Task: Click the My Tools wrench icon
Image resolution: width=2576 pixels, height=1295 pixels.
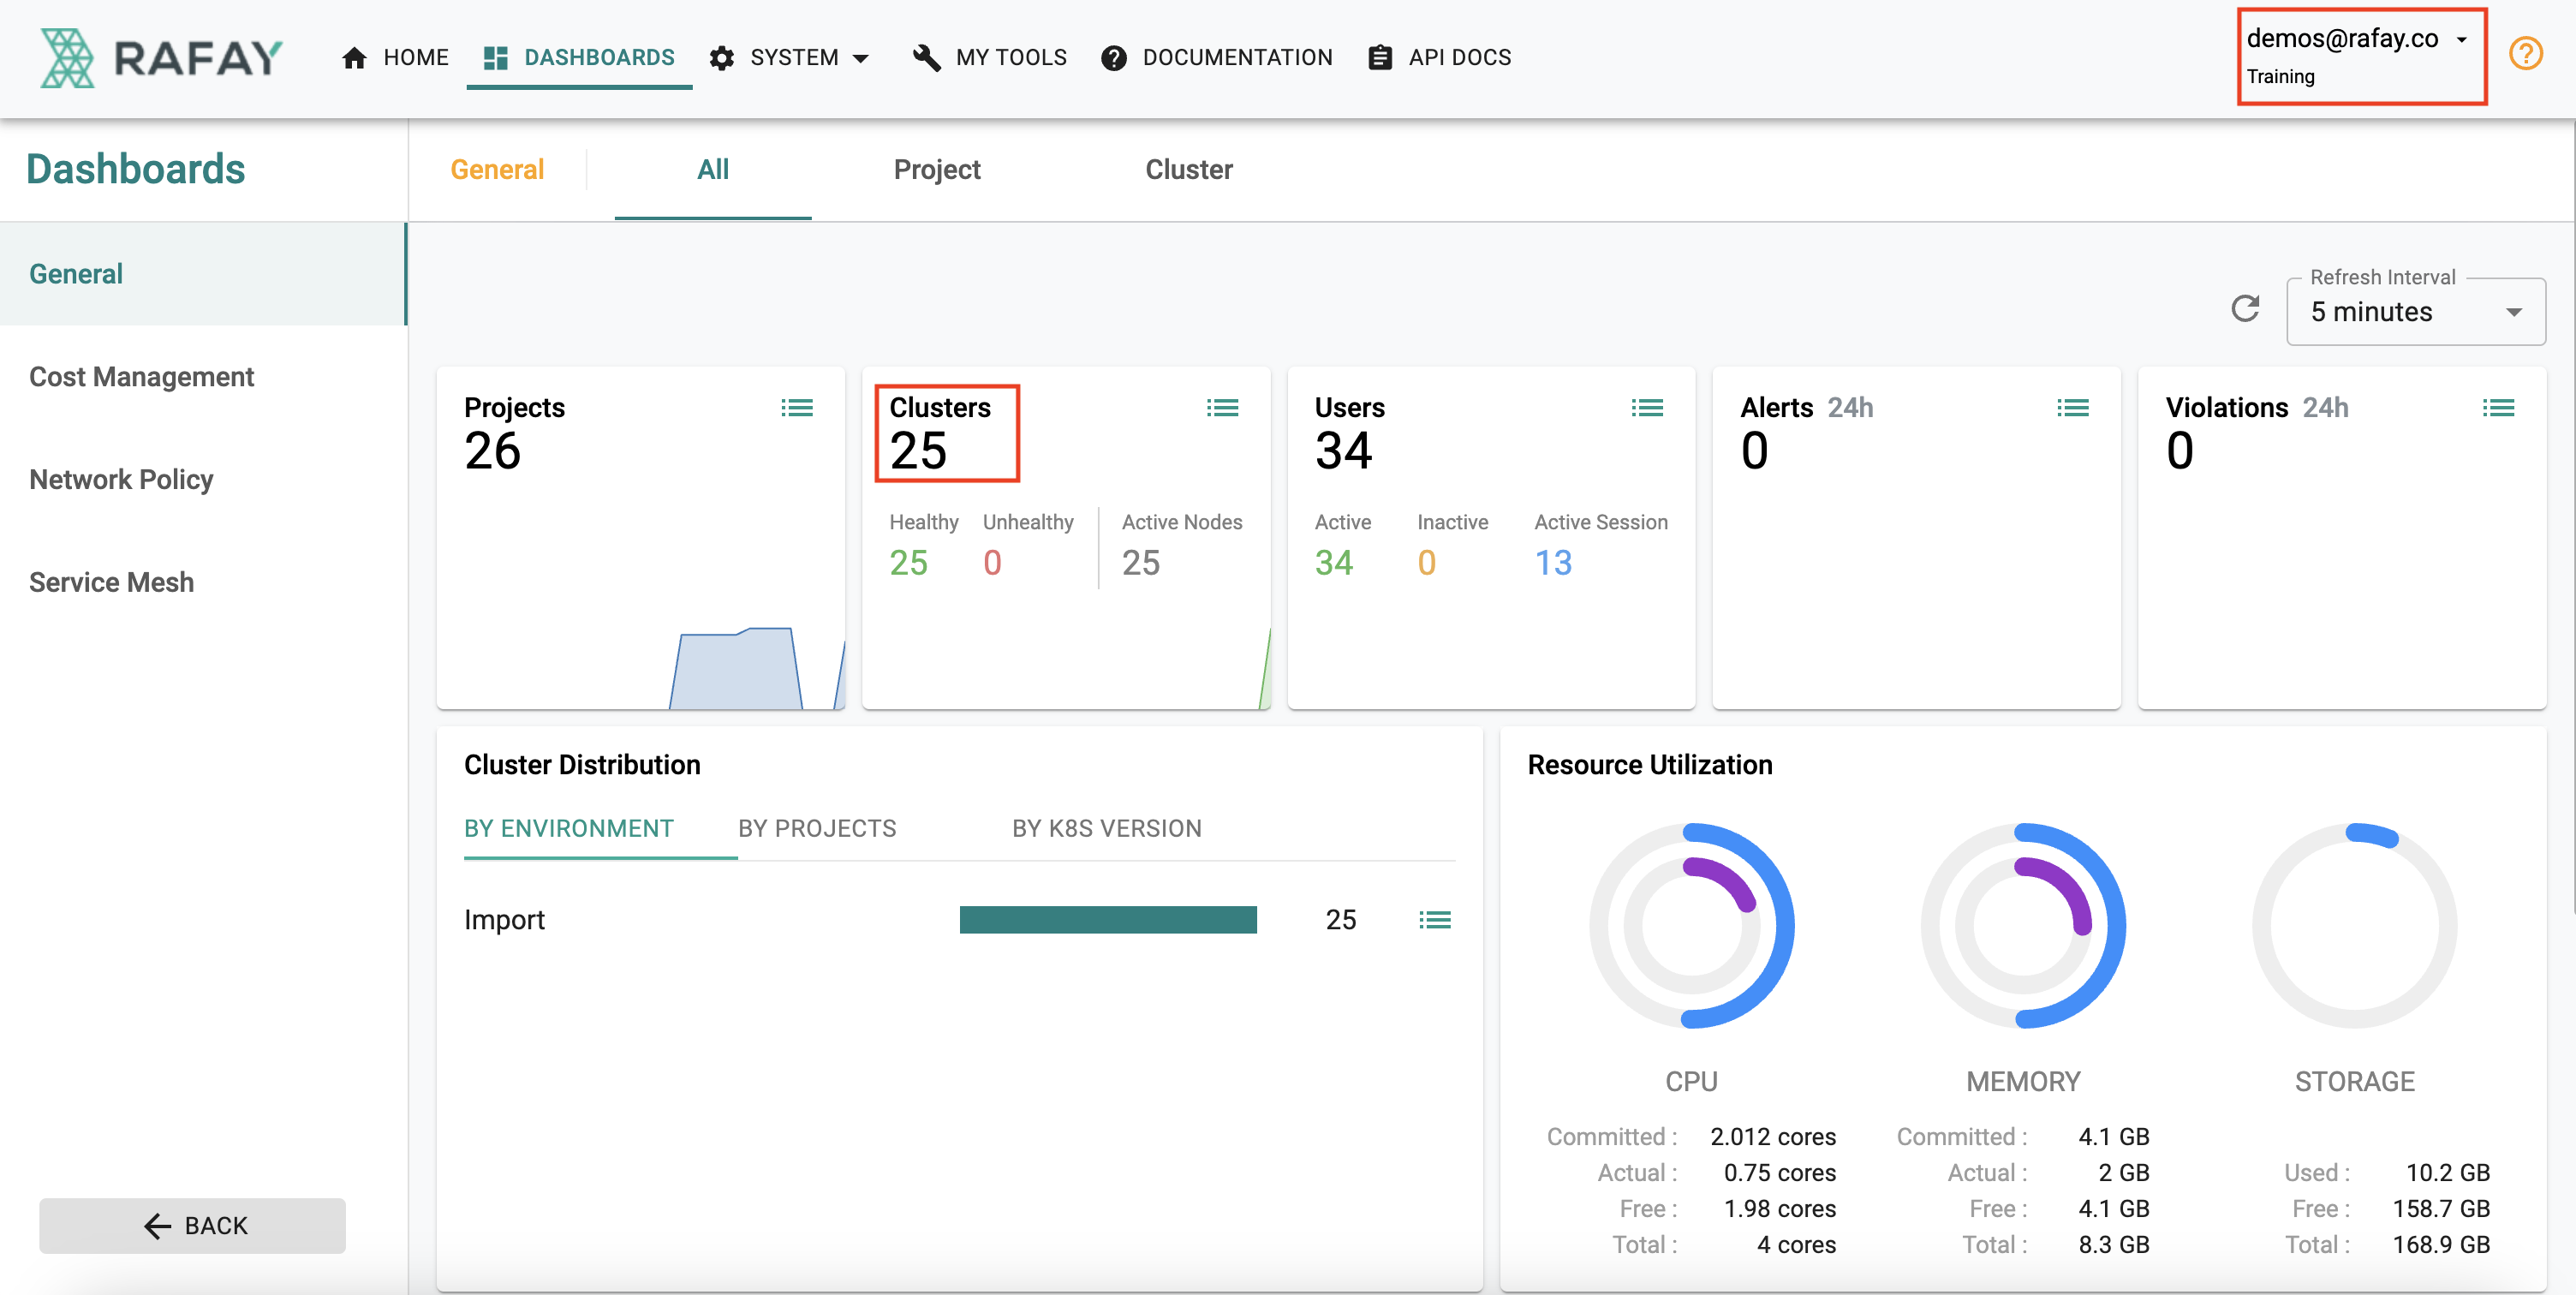Action: (927, 58)
